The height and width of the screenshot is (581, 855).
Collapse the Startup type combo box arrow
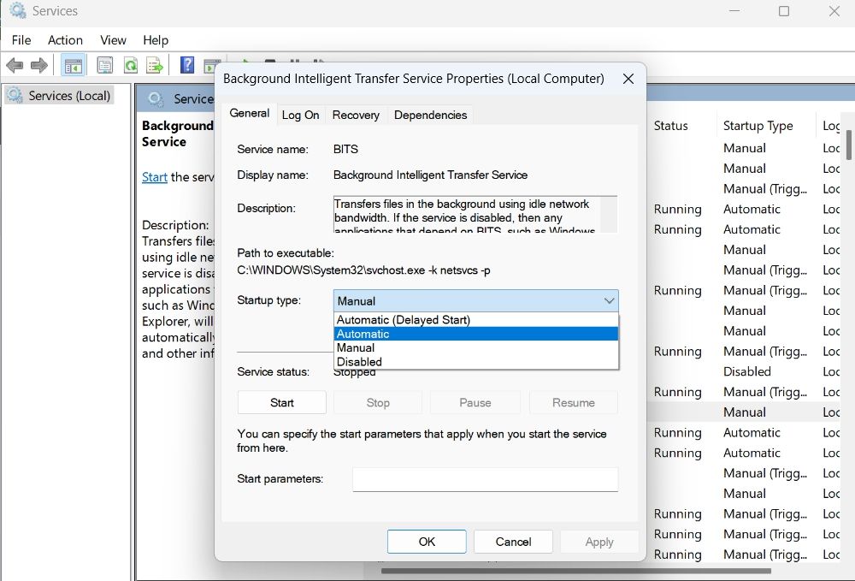coord(609,300)
